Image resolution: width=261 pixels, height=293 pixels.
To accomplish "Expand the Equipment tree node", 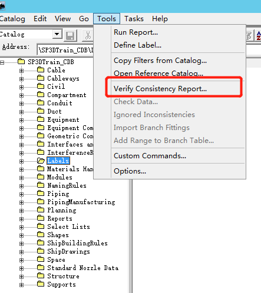I will (21, 120).
